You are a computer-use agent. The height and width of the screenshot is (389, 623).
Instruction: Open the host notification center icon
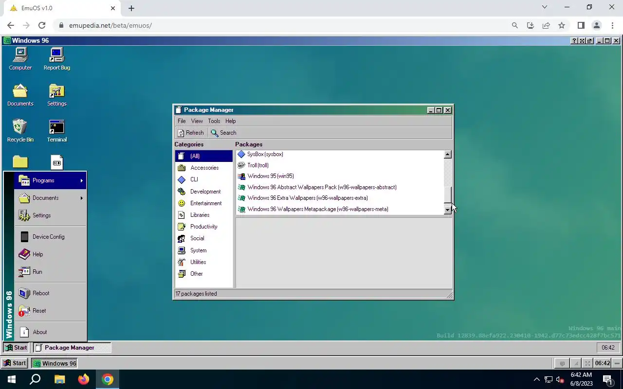607,379
